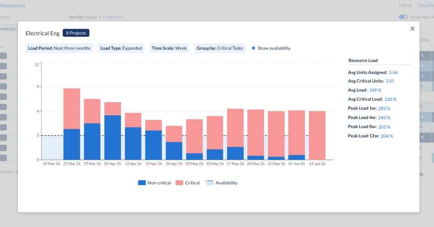
Task: Open the Load Type dropdown
Action: click(x=121, y=48)
